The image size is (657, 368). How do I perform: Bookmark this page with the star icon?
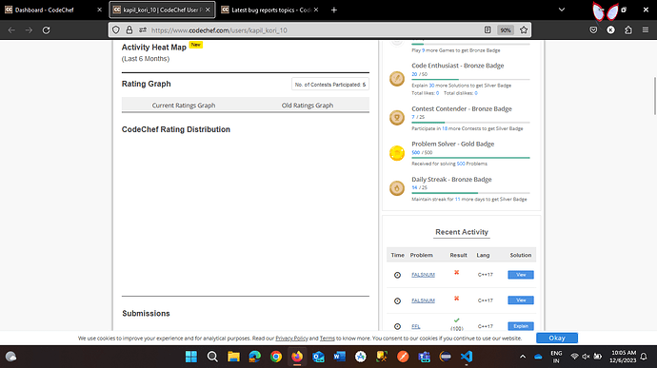click(524, 30)
